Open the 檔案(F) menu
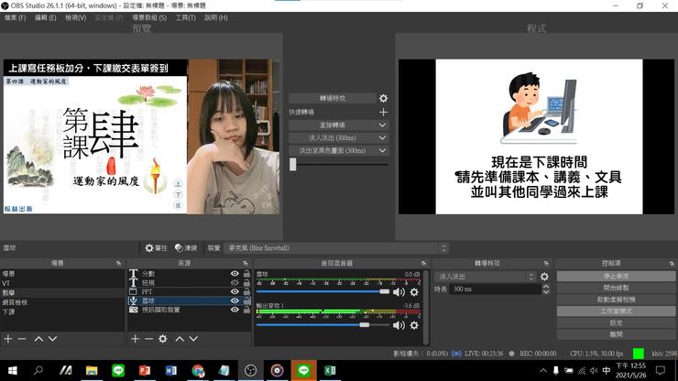 [x=16, y=17]
